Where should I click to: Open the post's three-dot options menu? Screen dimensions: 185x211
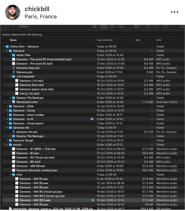pyautogui.click(x=174, y=12)
